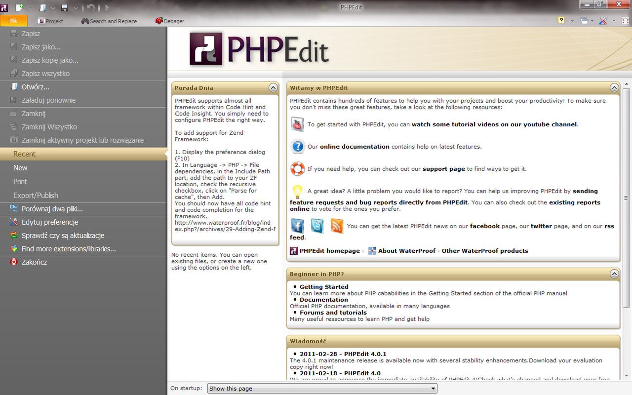The image size is (632, 395).
Task: Open watch tutorial videos link
Action: [494, 124]
